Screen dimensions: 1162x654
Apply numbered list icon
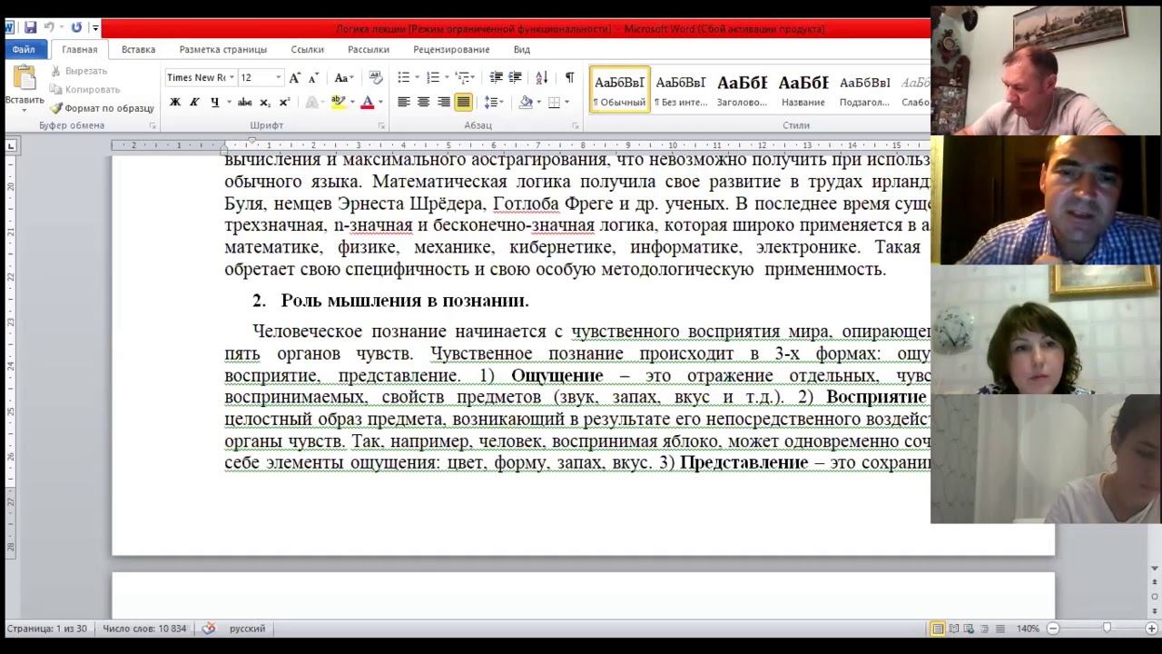point(433,77)
